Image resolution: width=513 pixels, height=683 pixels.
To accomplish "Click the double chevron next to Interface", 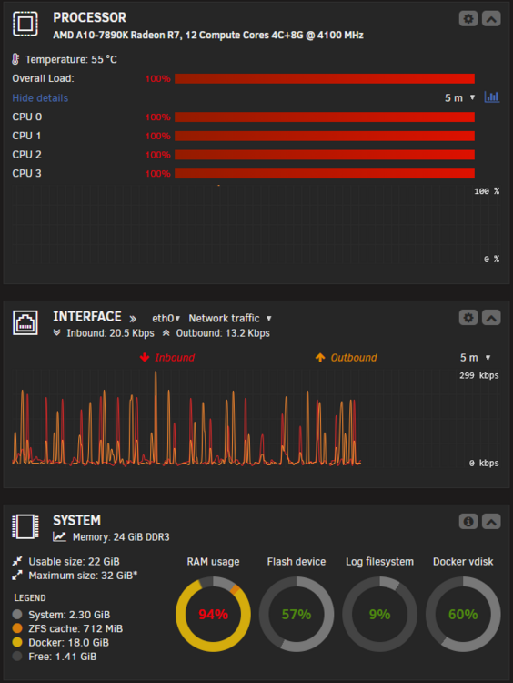I will (x=133, y=319).
